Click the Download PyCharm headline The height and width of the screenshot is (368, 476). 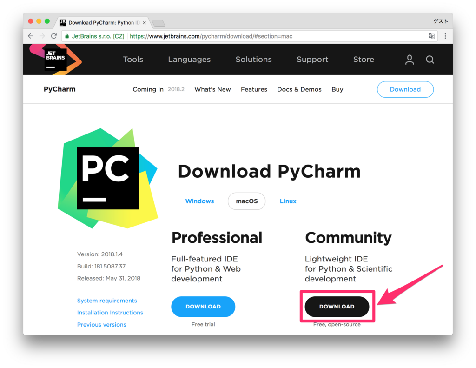(269, 171)
